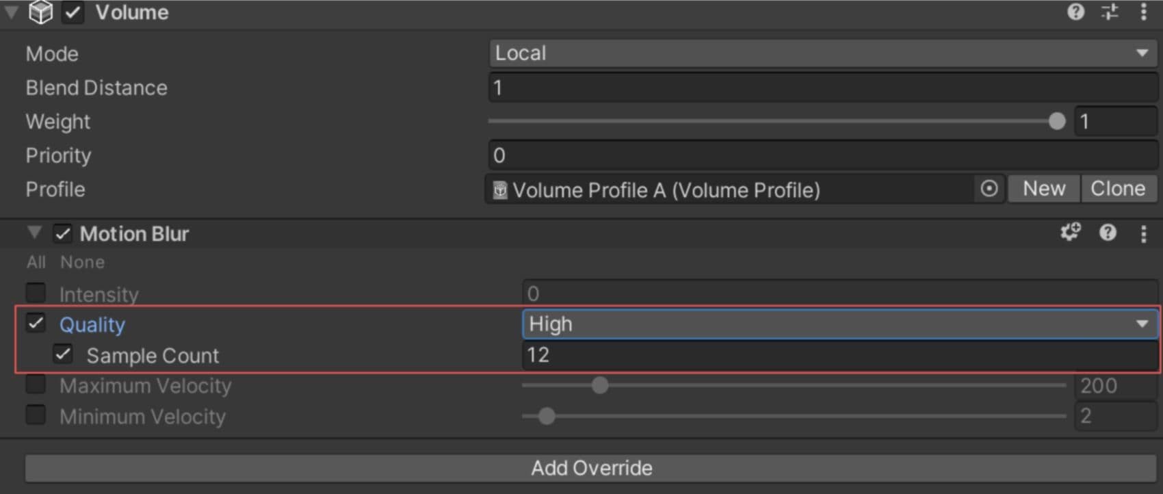Click the Profile field Volume Profile A
The width and height of the screenshot is (1163, 494).
(731, 190)
